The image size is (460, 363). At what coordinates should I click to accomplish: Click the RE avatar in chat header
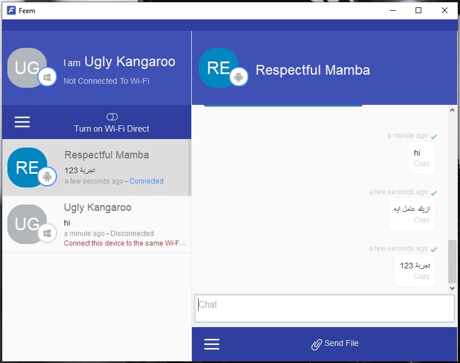click(x=219, y=68)
